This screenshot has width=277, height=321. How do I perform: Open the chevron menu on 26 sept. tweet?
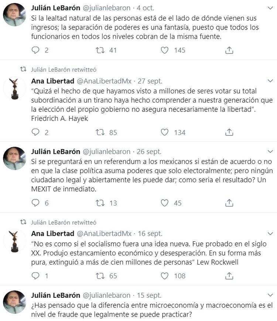[x=270, y=151]
